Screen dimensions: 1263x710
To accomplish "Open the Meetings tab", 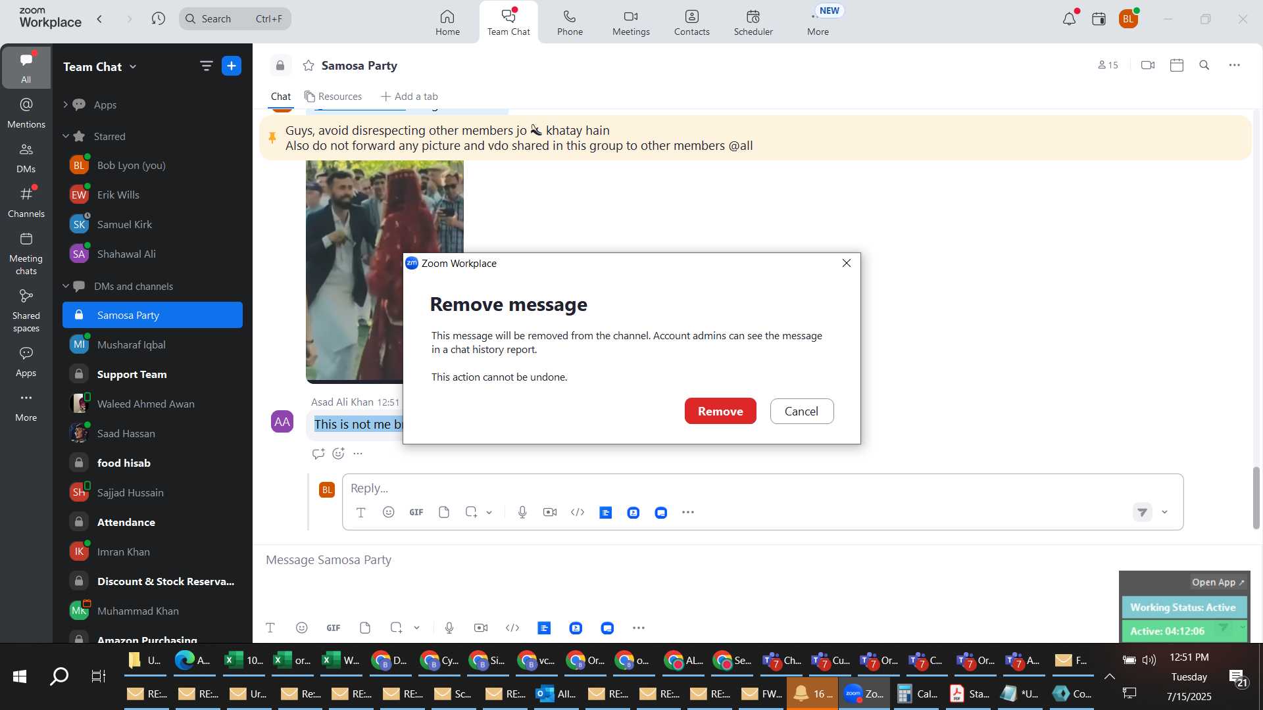I will (631, 22).
